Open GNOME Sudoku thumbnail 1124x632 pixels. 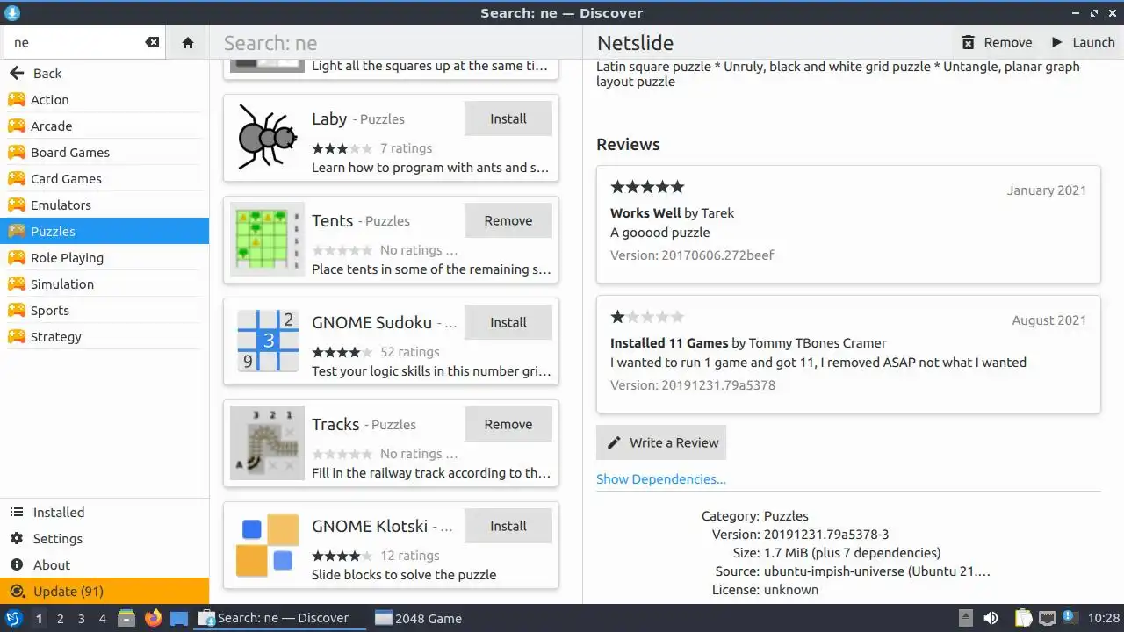coord(267,341)
